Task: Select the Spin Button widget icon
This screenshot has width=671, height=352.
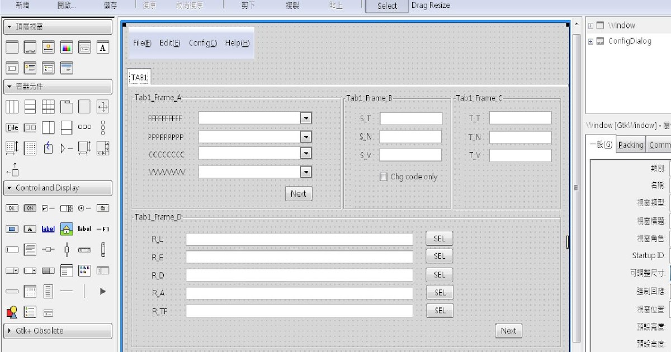Action: coord(67,208)
